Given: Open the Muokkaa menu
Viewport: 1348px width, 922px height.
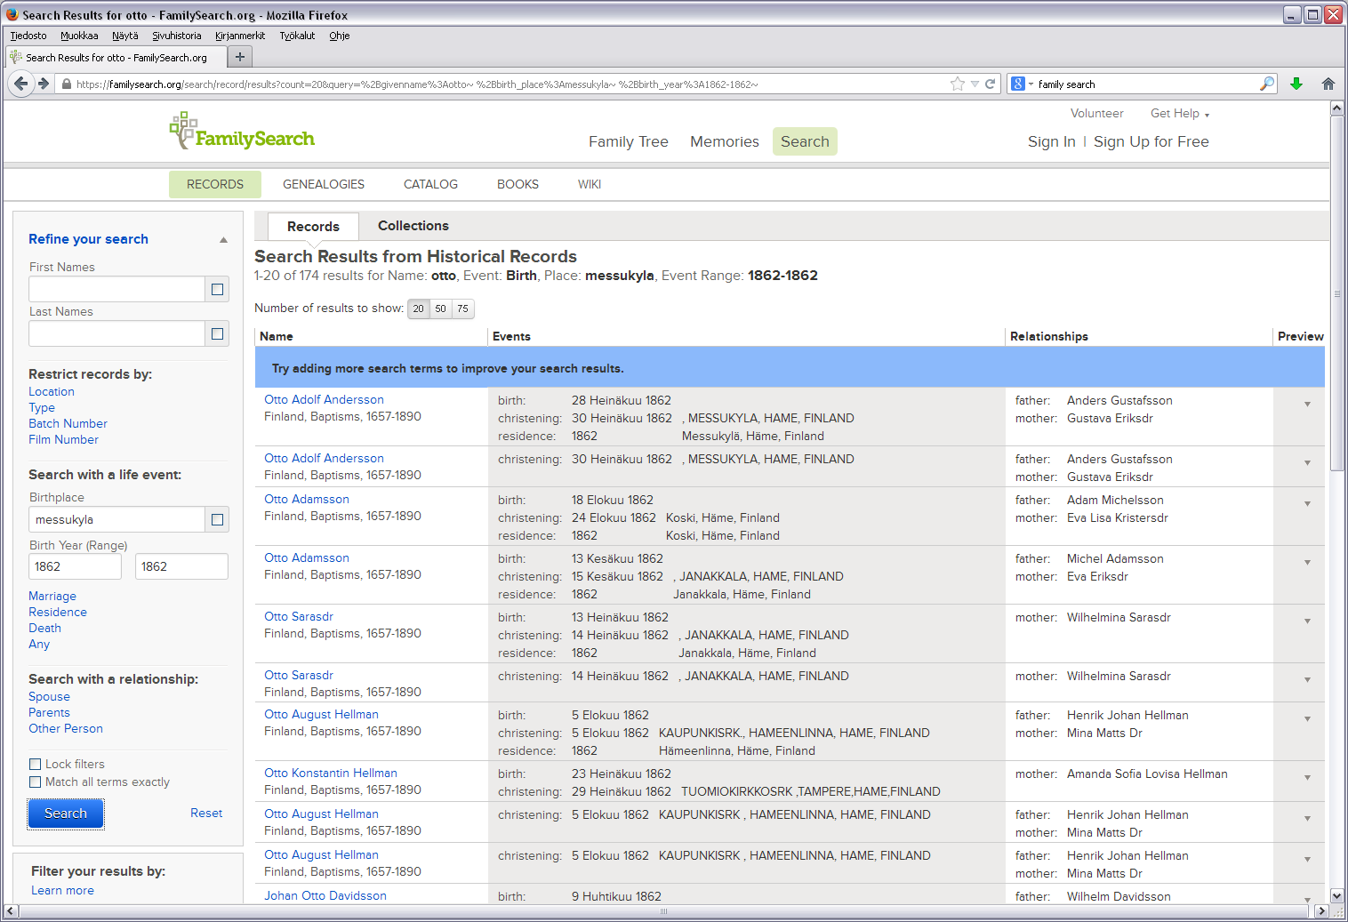Looking at the screenshot, I should tap(79, 36).
